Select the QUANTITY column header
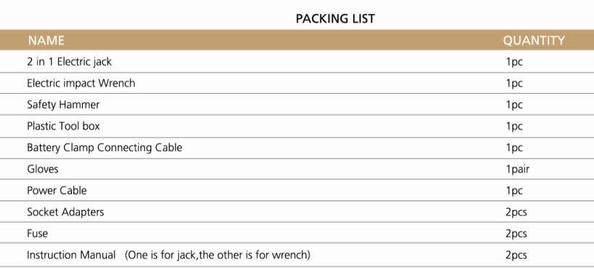 [x=534, y=40]
